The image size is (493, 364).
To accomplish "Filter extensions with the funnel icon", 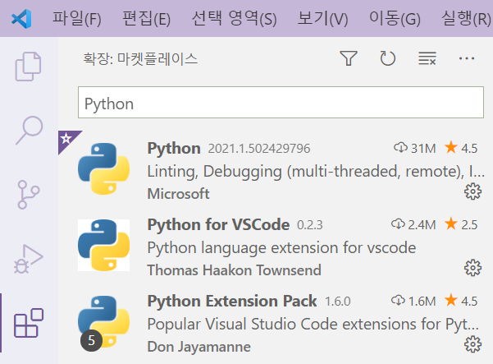I will 349,58.
